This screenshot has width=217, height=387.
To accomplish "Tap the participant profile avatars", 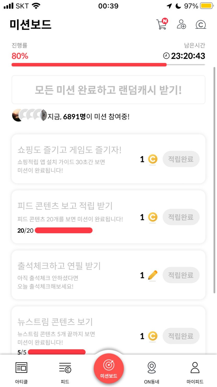I will (x=29, y=115).
